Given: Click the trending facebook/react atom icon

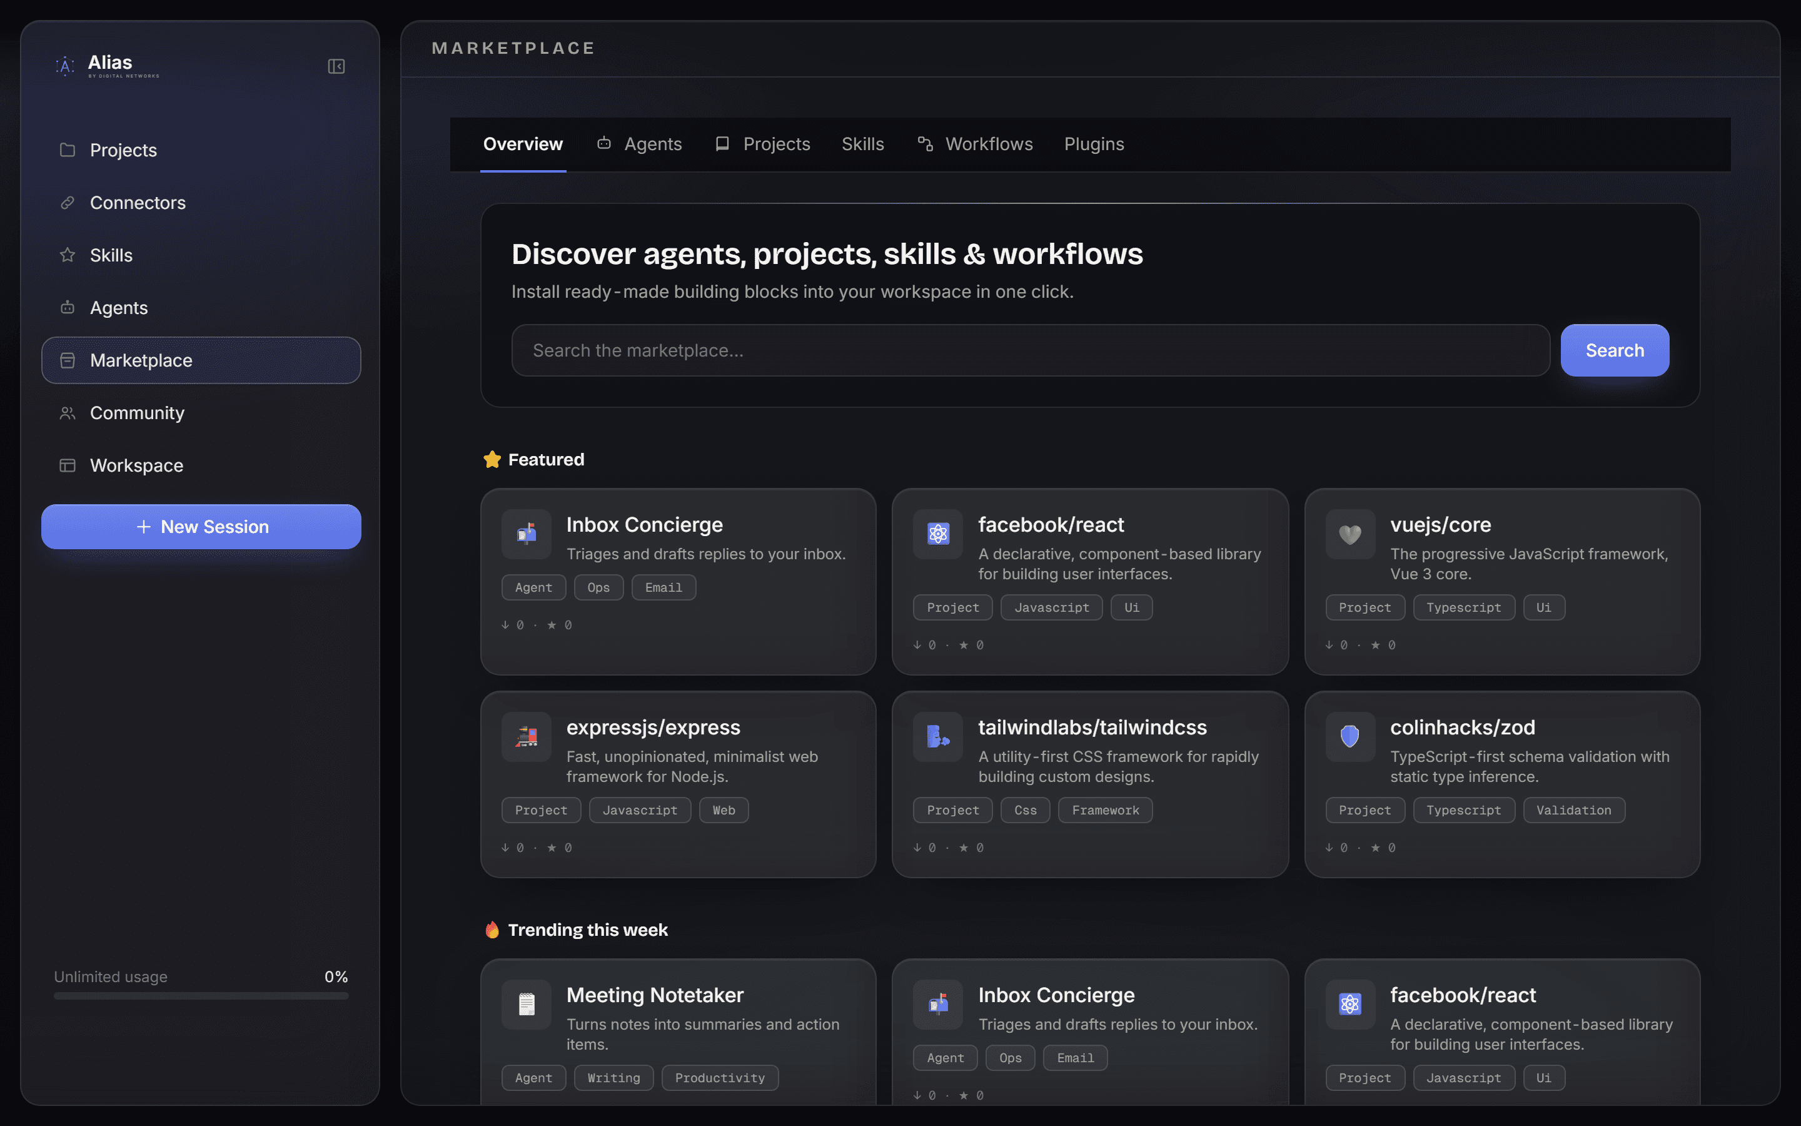Looking at the screenshot, I should coord(1350,1005).
